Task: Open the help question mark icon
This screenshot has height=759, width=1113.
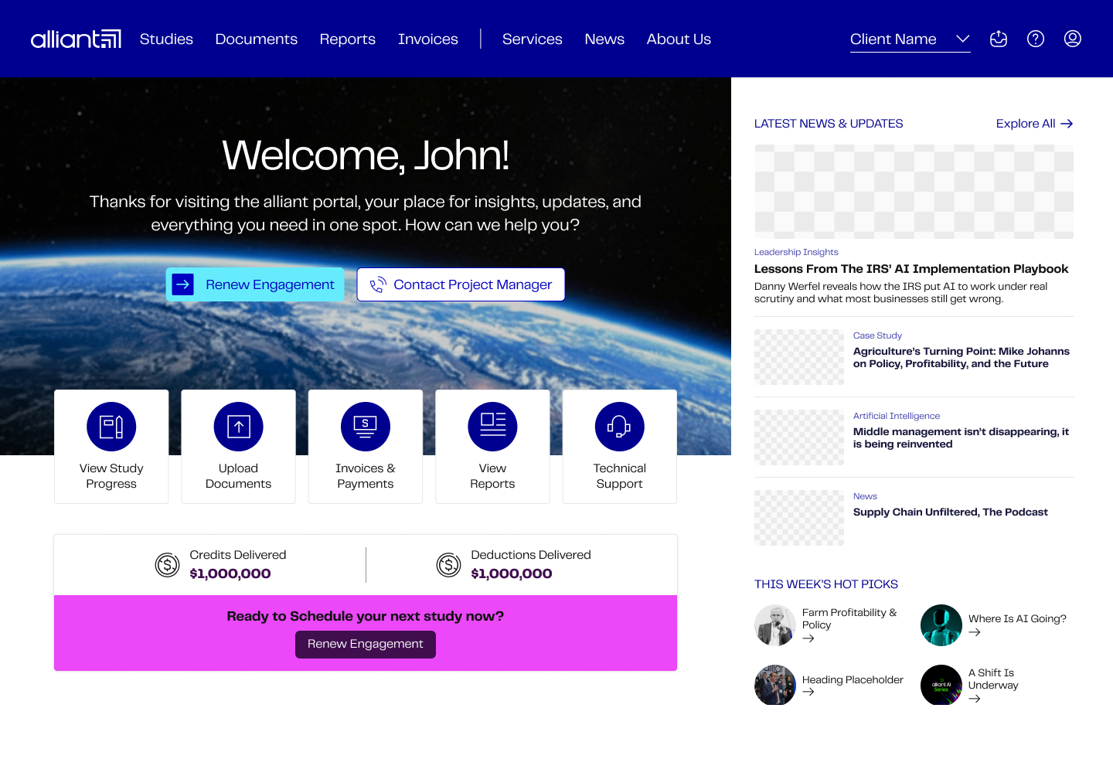Action: tap(1036, 39)
